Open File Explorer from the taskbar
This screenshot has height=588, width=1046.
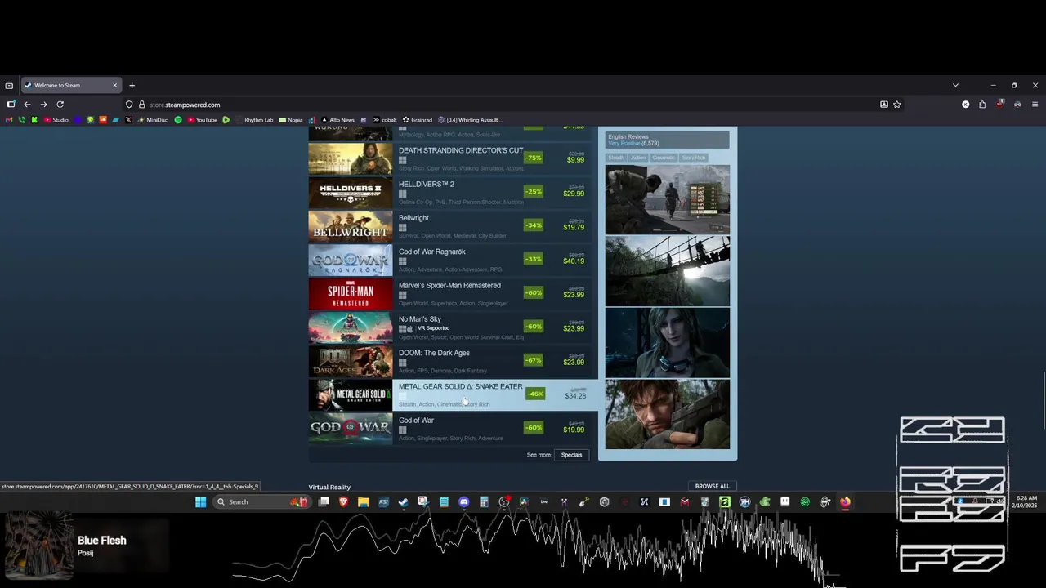tap(364, 502)
